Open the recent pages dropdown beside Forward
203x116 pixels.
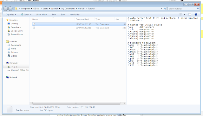[x=13, y=9]
